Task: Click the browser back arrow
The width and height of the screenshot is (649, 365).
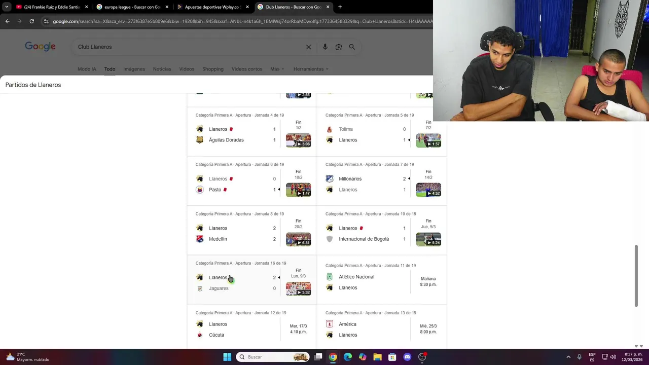Action: click(7, 21)
